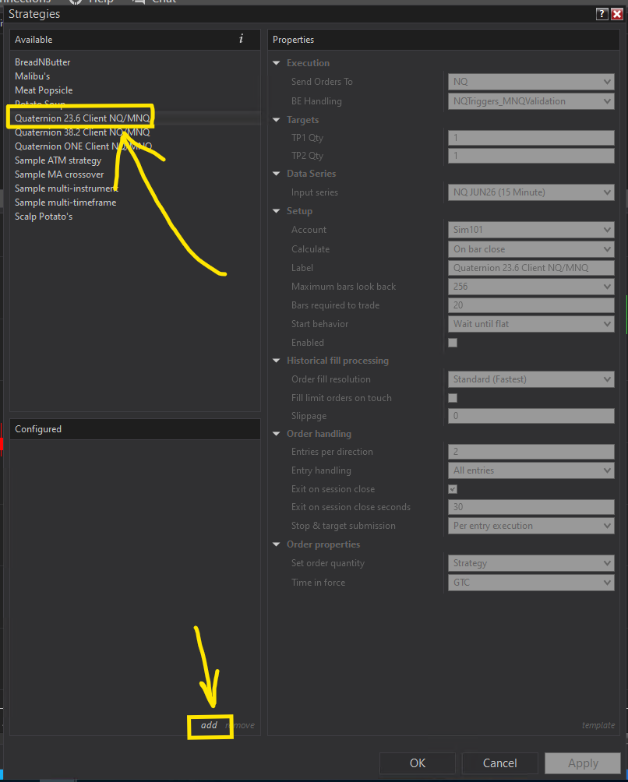Select 'Sample ATM strategy' in Available list
The image size is (628, 782).
pyautogui.click(x=59, y=161)
